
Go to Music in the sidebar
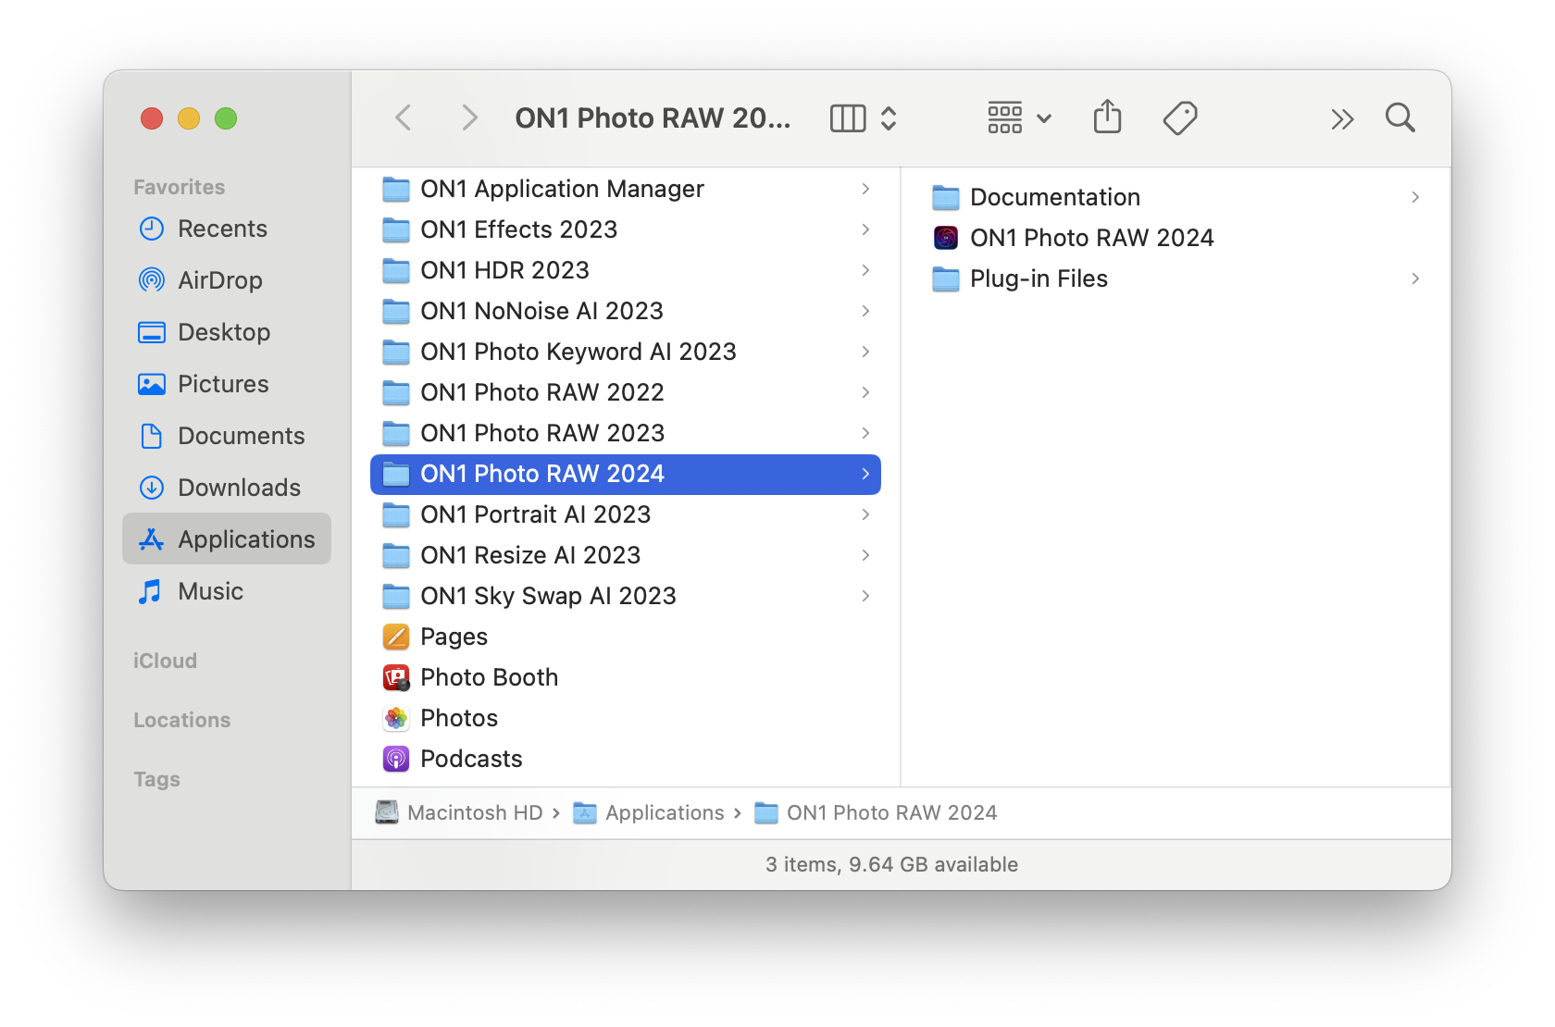(227, 591)
